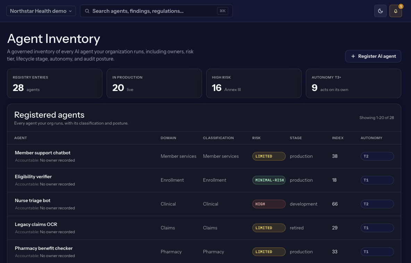Click Enrollment in the Classification column

pos(215,180)
